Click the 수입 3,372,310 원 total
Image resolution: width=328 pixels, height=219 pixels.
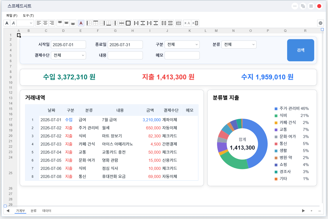click(x=69, y=77)
